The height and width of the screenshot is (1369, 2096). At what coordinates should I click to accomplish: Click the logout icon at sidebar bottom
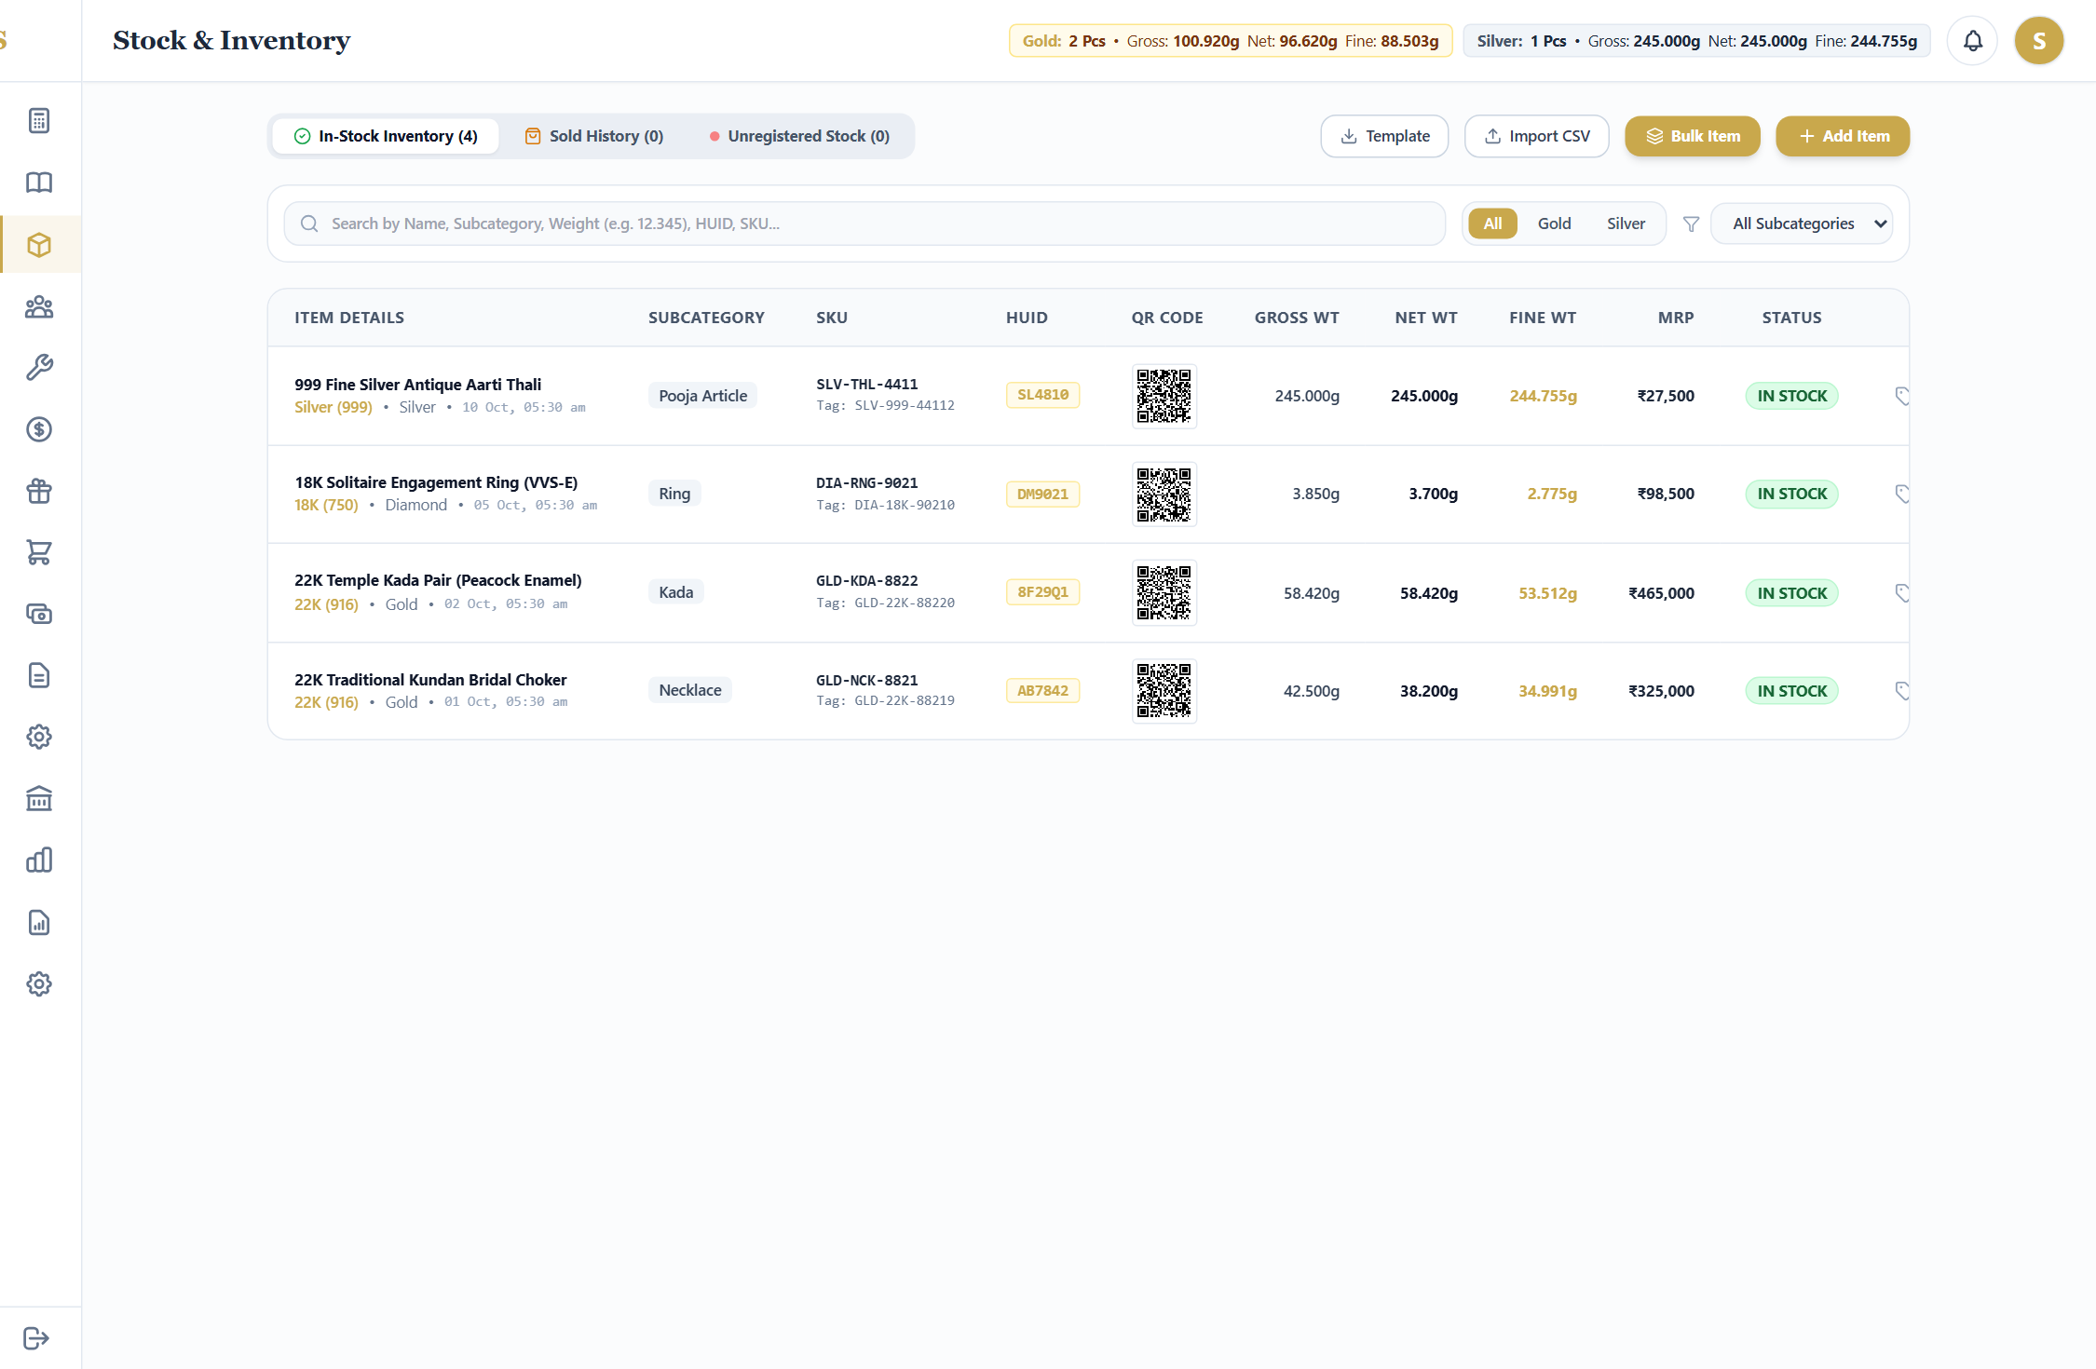pos(36,1338)
